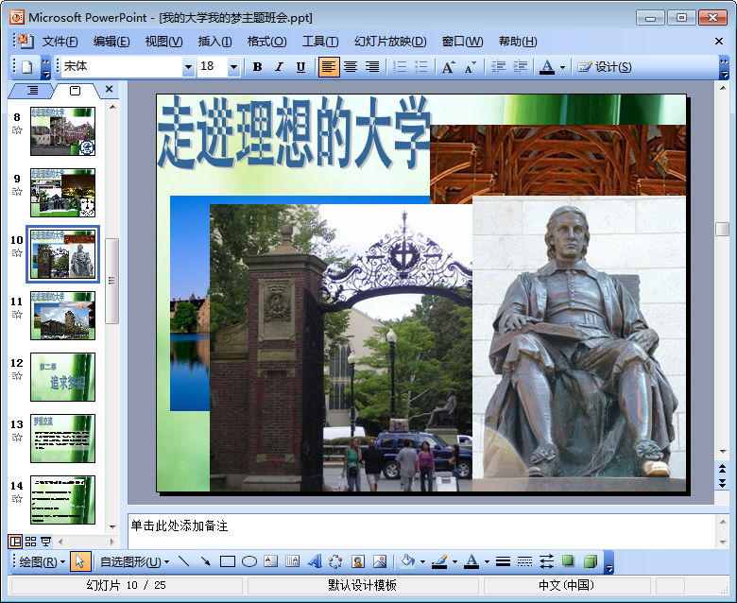The height and width of the screenshot is (603, 737).
Task: Select the Line drawing tool
Action: tap(184, 561)
